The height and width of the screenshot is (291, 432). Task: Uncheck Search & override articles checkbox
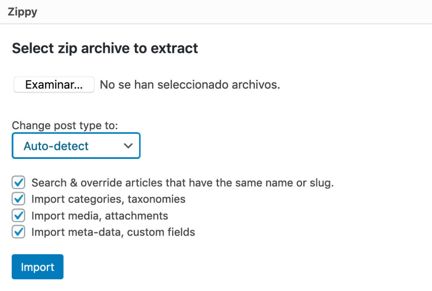click(x=19, y=182)
